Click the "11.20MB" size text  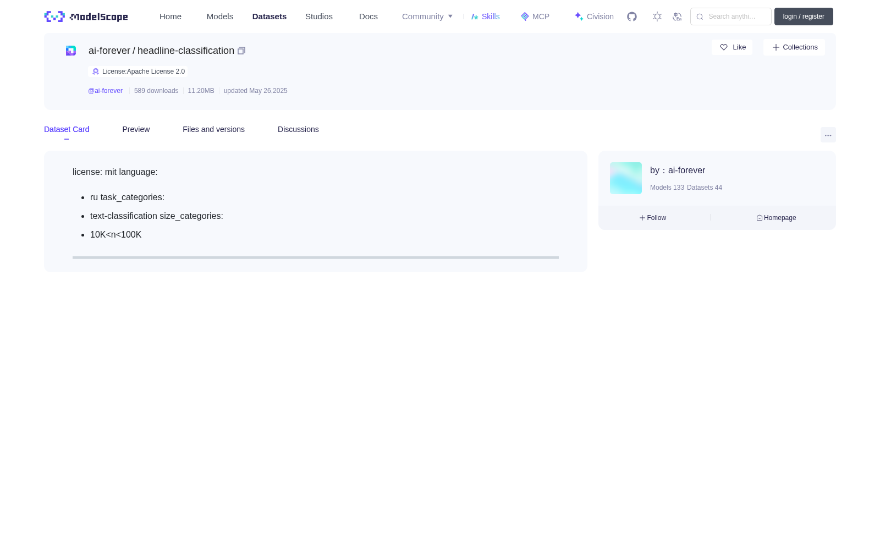201,91
